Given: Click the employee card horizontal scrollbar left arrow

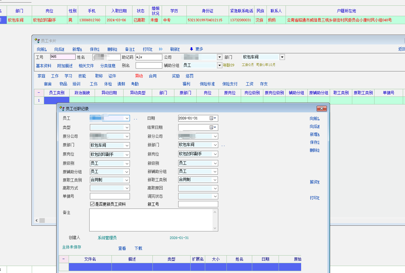Looking at the screenshot, I should pyautogui.click(x=37, y=220).
